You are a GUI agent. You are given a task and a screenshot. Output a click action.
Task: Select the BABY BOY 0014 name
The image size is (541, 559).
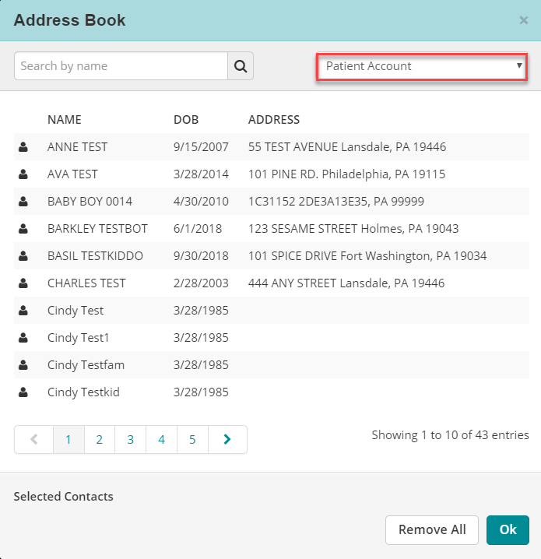click(90, 202)
